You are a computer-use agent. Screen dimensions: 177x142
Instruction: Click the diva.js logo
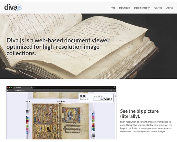click(13, 7)
